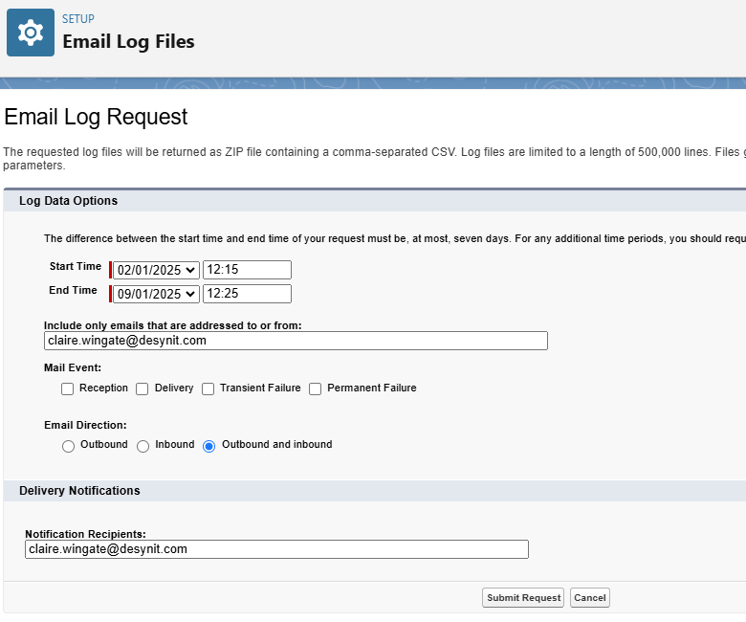Select the Inbound email direction
Screen dimensions: 746x622
point(143,446)
